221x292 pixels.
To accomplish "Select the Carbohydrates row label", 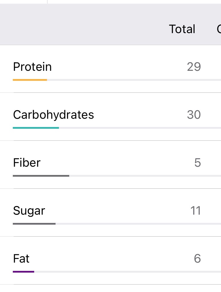I will 54,115.
